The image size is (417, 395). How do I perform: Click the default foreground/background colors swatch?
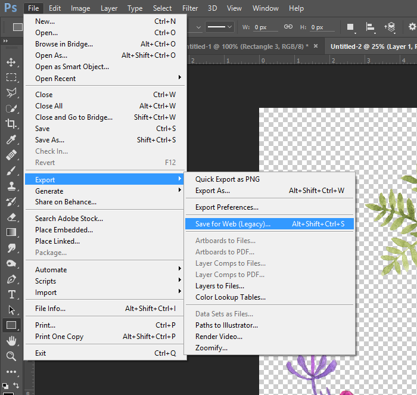(x=4, y=385)
